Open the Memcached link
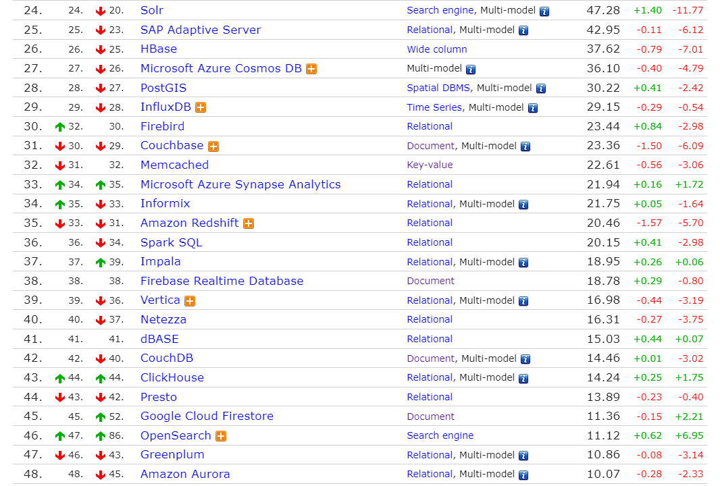Image resolution: width=720 pixels, height=486 pixels. (x=174, y=165)
